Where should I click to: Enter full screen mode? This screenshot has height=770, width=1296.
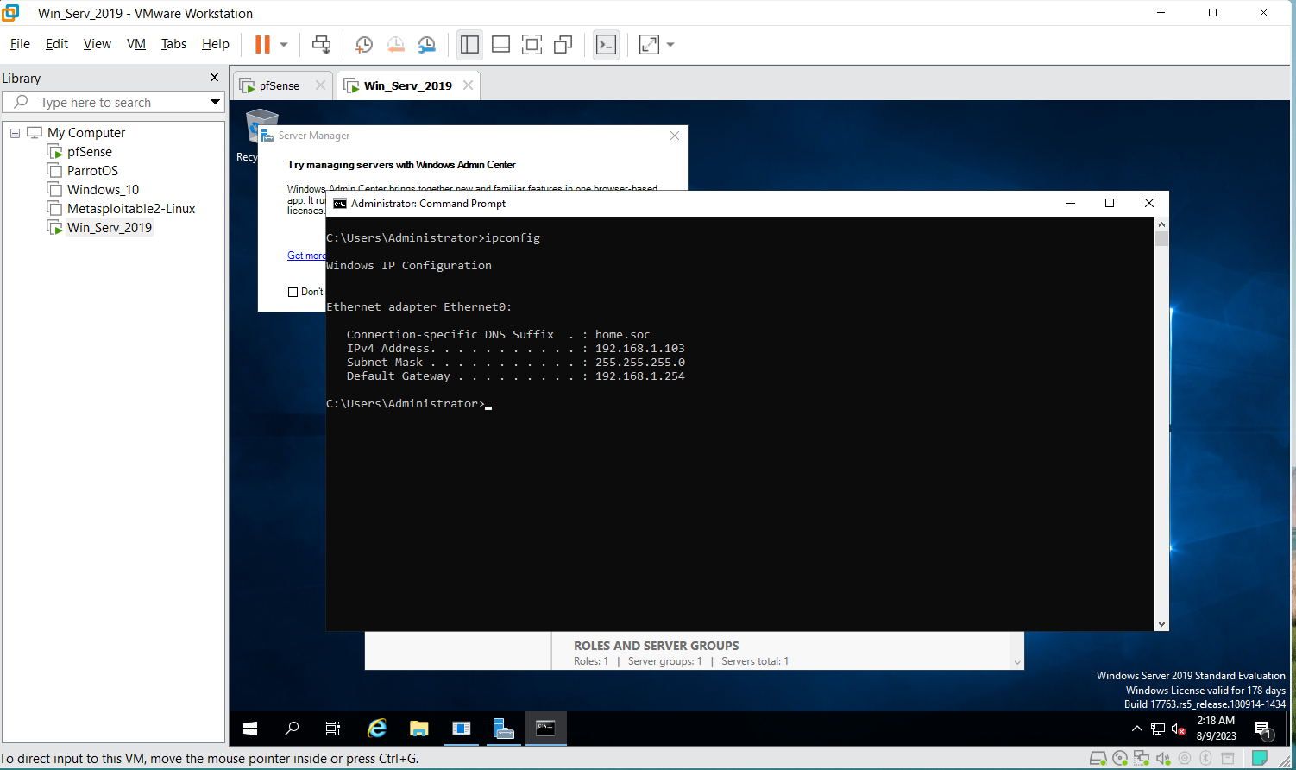point(532,44)
